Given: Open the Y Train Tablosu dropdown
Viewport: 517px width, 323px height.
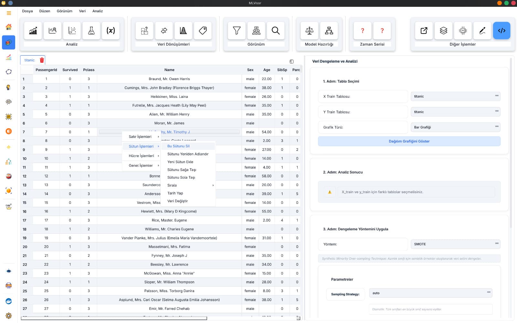Looking at the screenshot, I should pos(455,112).
